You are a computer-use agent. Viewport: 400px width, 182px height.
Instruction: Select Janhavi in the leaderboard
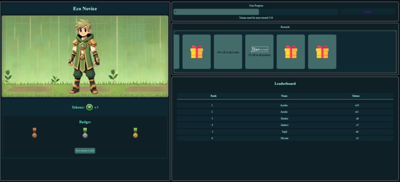pos(284,125)
